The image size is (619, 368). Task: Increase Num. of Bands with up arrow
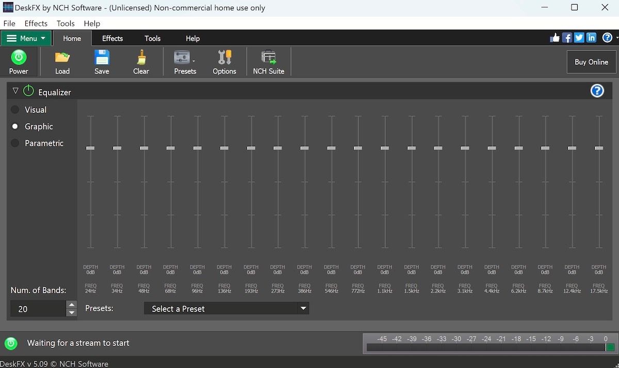point(72,305)
